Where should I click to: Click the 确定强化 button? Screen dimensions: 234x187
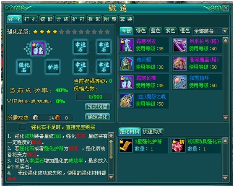click(x=98, y=117)
